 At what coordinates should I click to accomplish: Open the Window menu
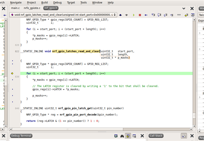[x=97, y=3]
